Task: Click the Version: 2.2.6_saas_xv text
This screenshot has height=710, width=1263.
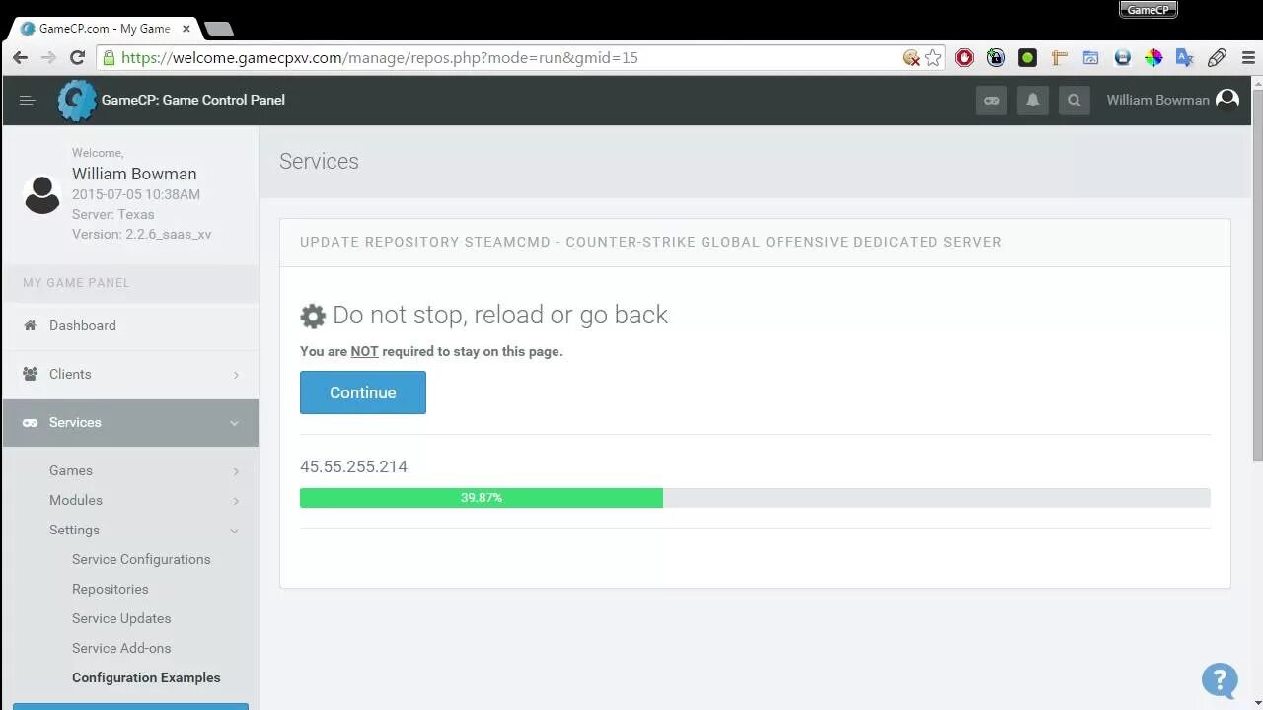Action: coord(141,234)
